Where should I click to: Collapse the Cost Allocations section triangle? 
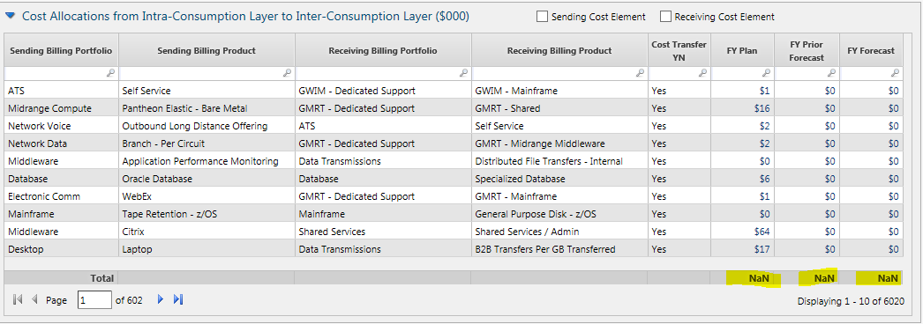coord(10,16)
